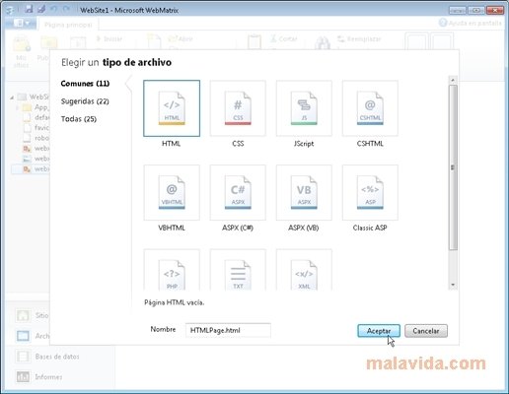Choose the PHP file type icon

[x=172, y=270]
